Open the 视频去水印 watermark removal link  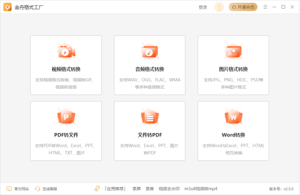tap(169, 189)
